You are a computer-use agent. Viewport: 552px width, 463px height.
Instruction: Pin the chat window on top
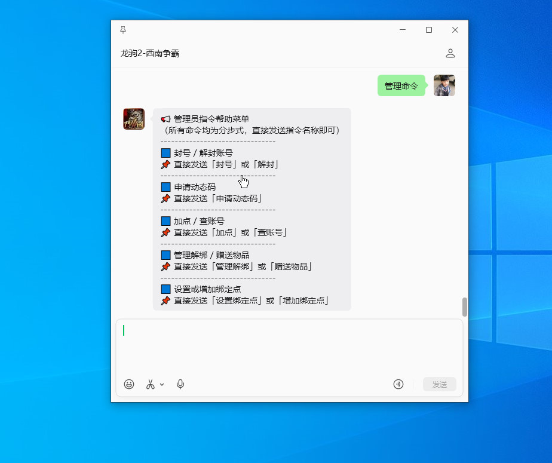123,30
